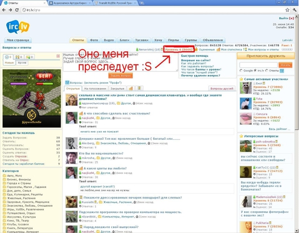Close the notifications panel with red x
299x233 pixels.
tap(58, 56)
